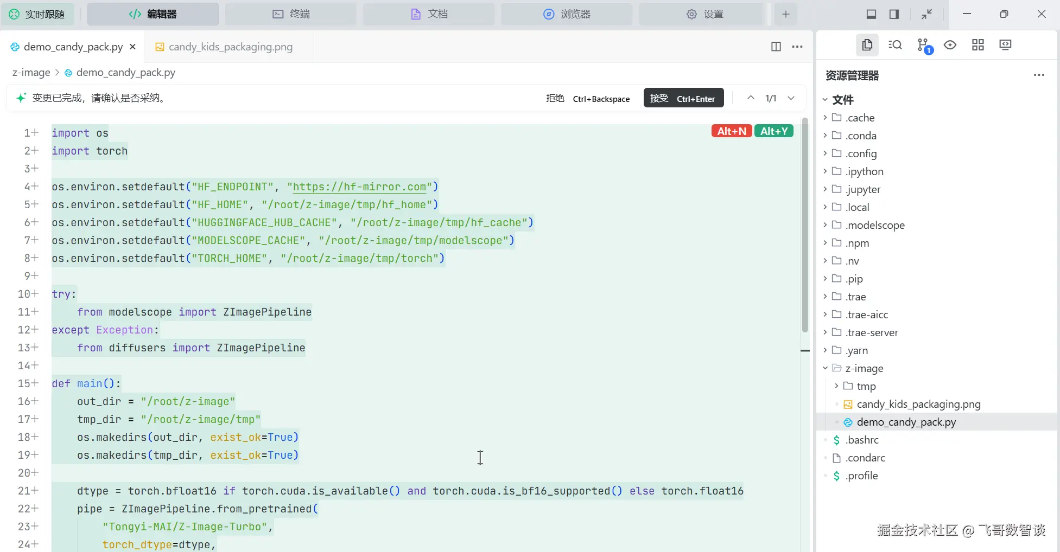Reject the changes with 拒绝 button

coord(587,98)
